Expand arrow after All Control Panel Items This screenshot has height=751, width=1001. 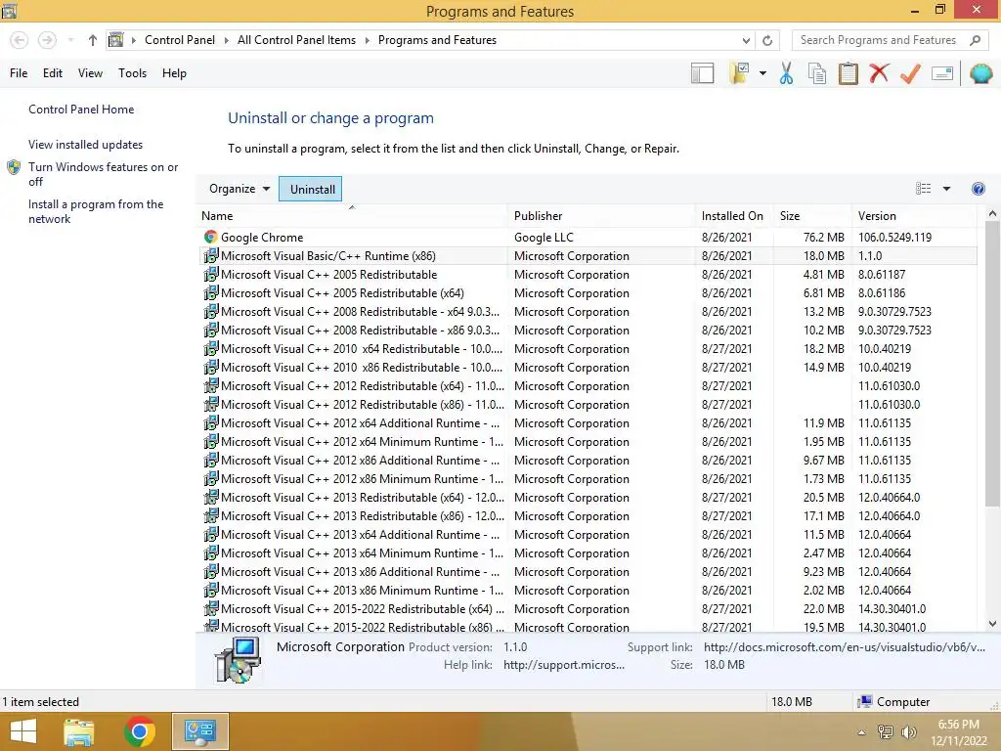(368, 40)
